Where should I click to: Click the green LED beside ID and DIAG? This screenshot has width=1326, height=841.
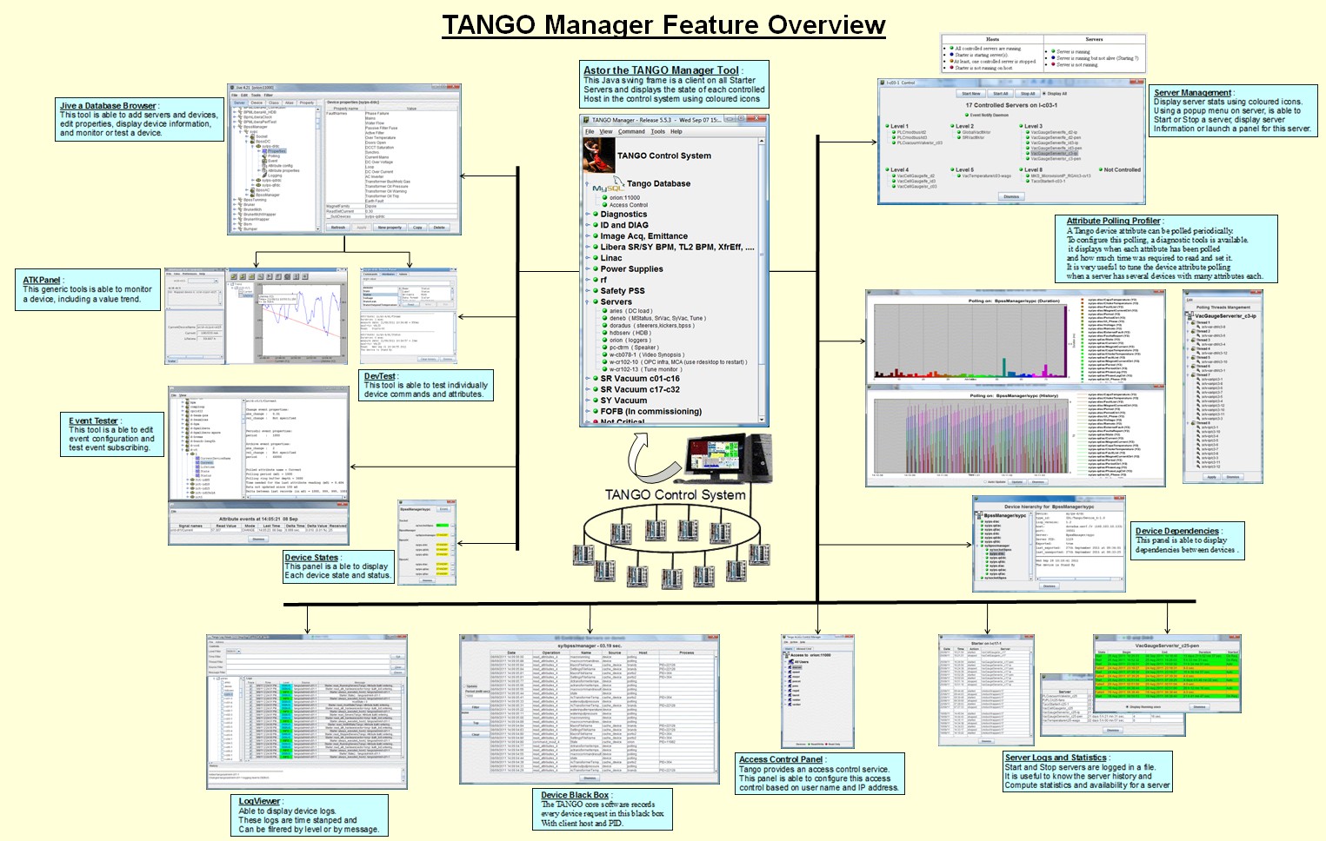pyautogui.click(x=596, y=225)
